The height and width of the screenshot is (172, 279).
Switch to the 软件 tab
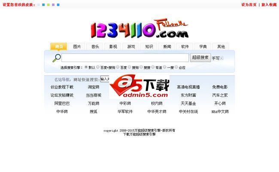pyautogui.click(x=185, y=46)
